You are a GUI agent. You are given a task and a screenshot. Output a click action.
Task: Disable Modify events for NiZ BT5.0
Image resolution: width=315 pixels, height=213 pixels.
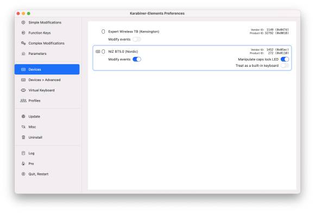pos(137,59)
